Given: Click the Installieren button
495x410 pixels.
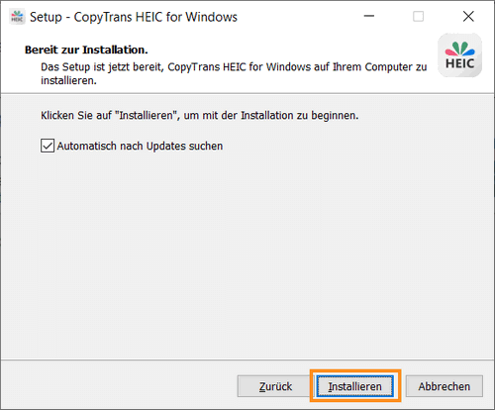Looking at the screenshot, I should (354, 386).
